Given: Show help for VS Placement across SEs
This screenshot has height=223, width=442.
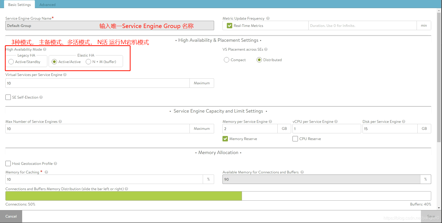Looking at the screenshot, I should [266, 49].
